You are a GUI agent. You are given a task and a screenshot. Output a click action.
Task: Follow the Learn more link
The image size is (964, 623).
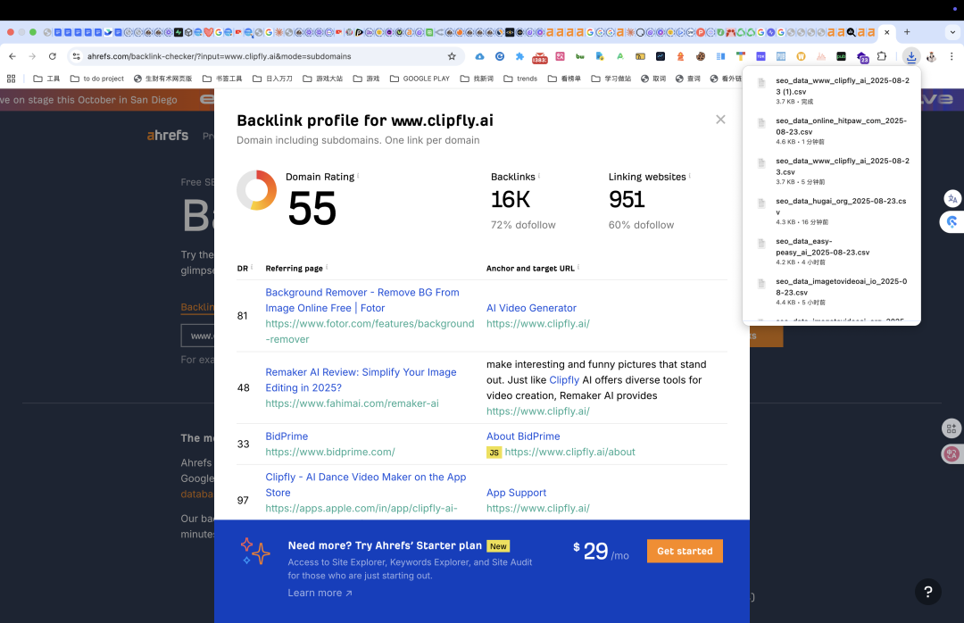320,593
